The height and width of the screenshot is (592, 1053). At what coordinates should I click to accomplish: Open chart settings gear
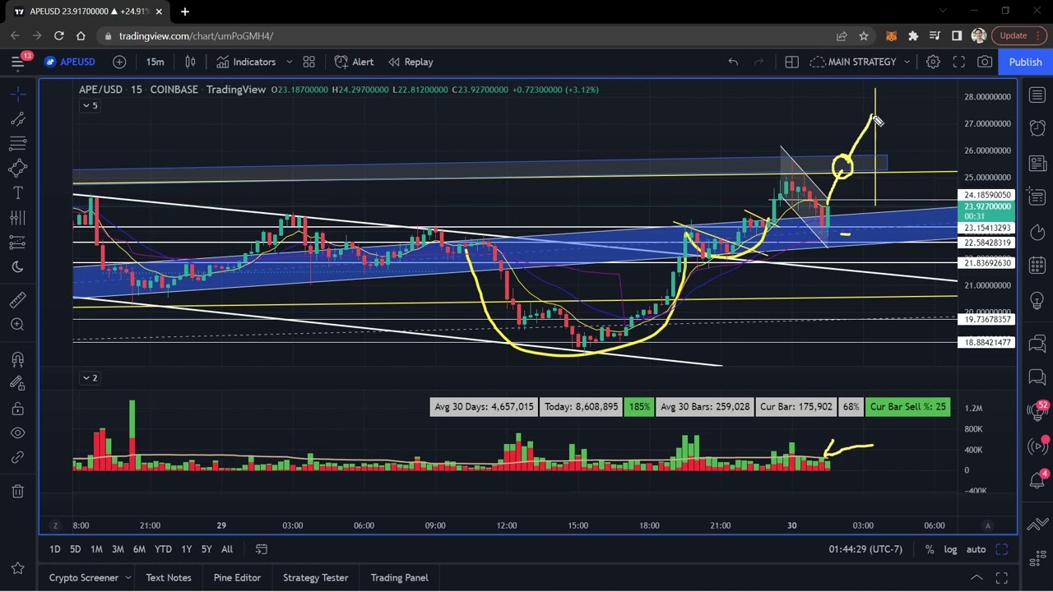933,62
